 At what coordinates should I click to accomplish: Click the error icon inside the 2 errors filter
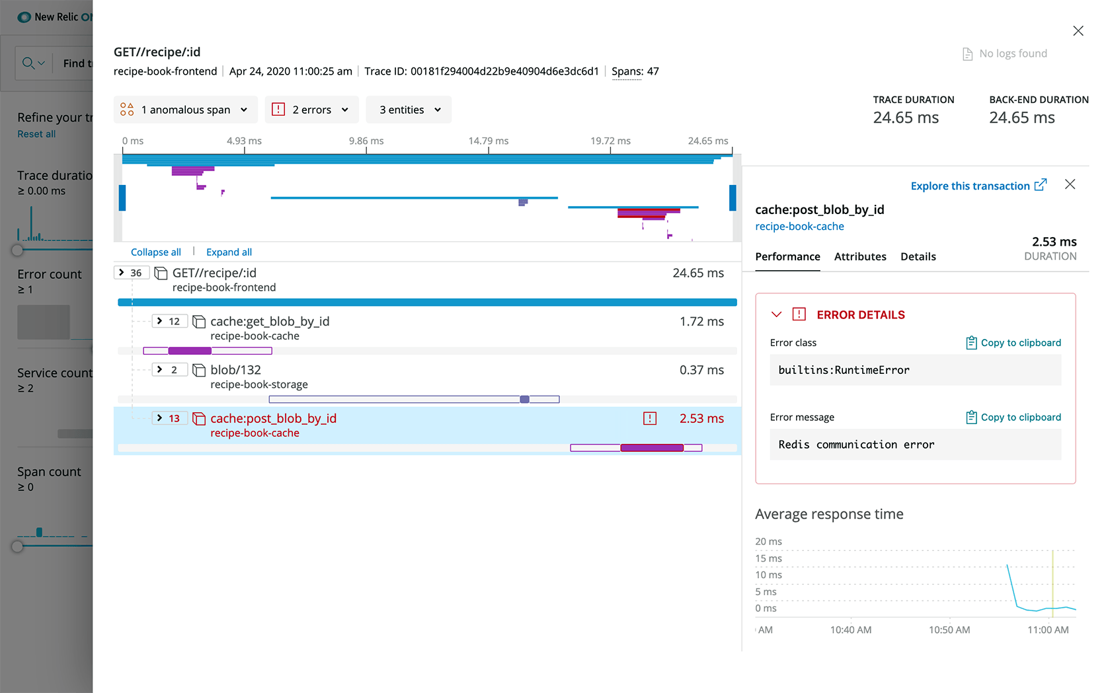279,110
